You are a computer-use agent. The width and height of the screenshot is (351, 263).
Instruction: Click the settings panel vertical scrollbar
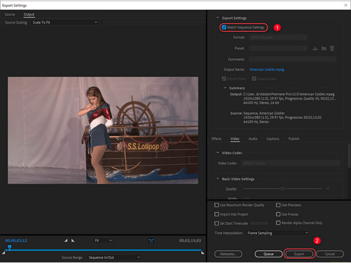[x=349, y=155]
